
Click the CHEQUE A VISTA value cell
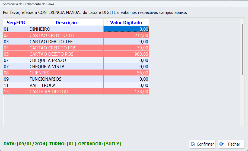126,67
